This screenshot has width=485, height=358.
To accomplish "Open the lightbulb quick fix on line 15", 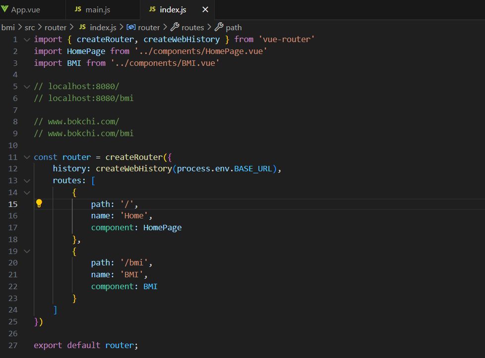I will tap(39, 203).
